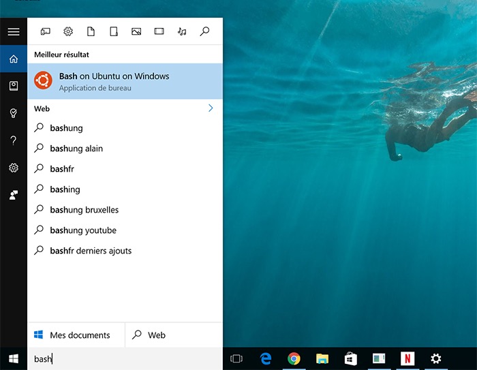The width and height of the screenshot is (477, 370).
Task: Filter search results by Settings gear
Action: (68, 31)
